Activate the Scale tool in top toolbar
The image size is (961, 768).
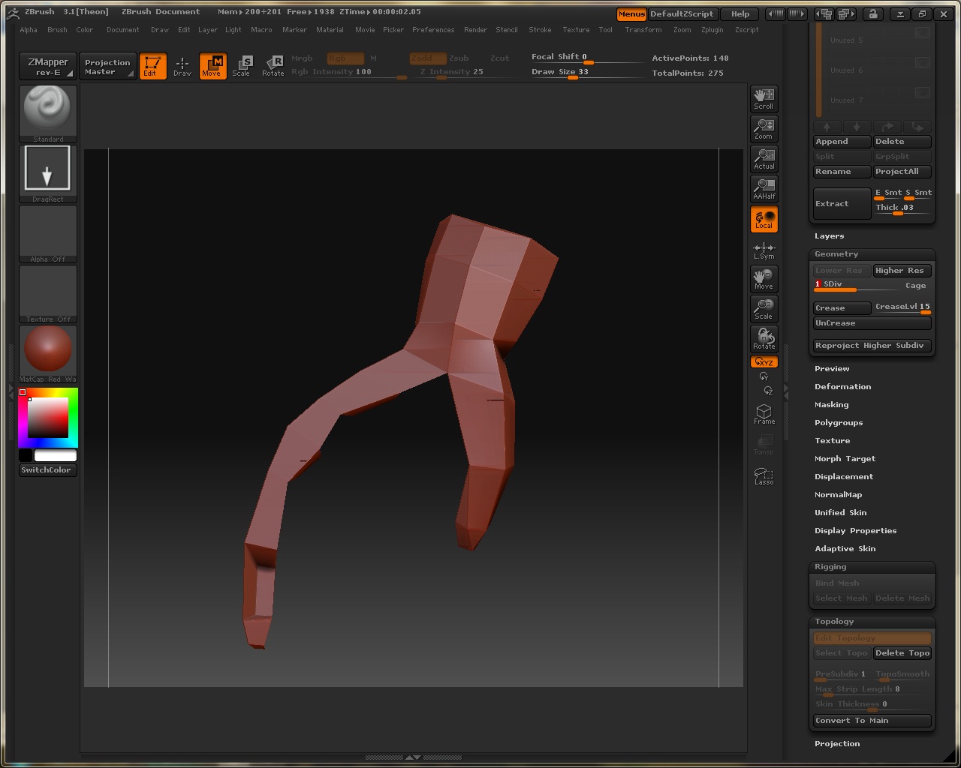(241, 66)
